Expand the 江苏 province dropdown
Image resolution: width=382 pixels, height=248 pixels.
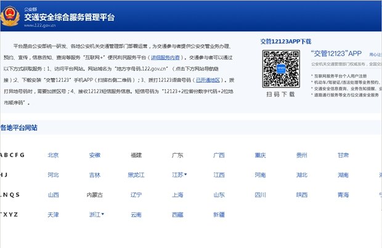179,175
